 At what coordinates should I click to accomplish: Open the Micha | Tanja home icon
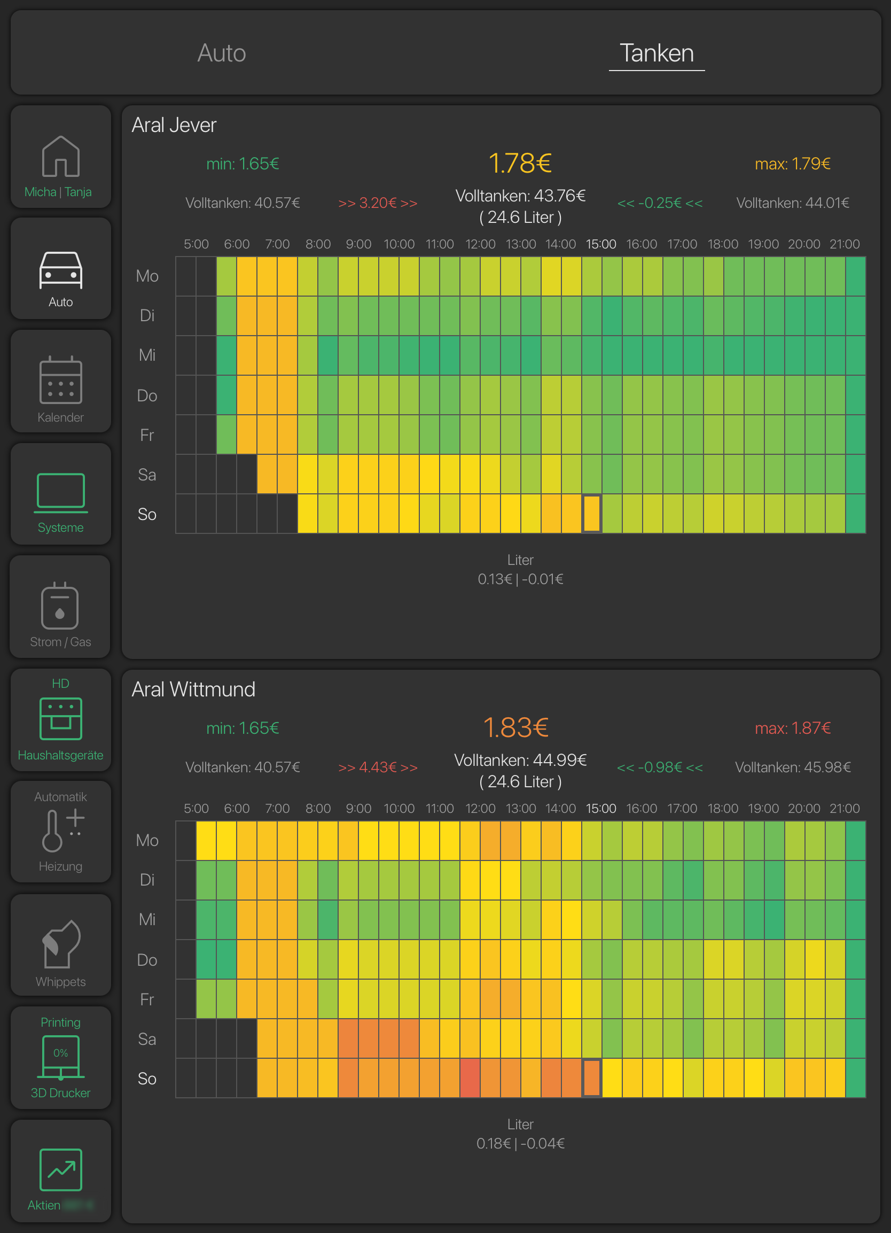pos(60,157)
